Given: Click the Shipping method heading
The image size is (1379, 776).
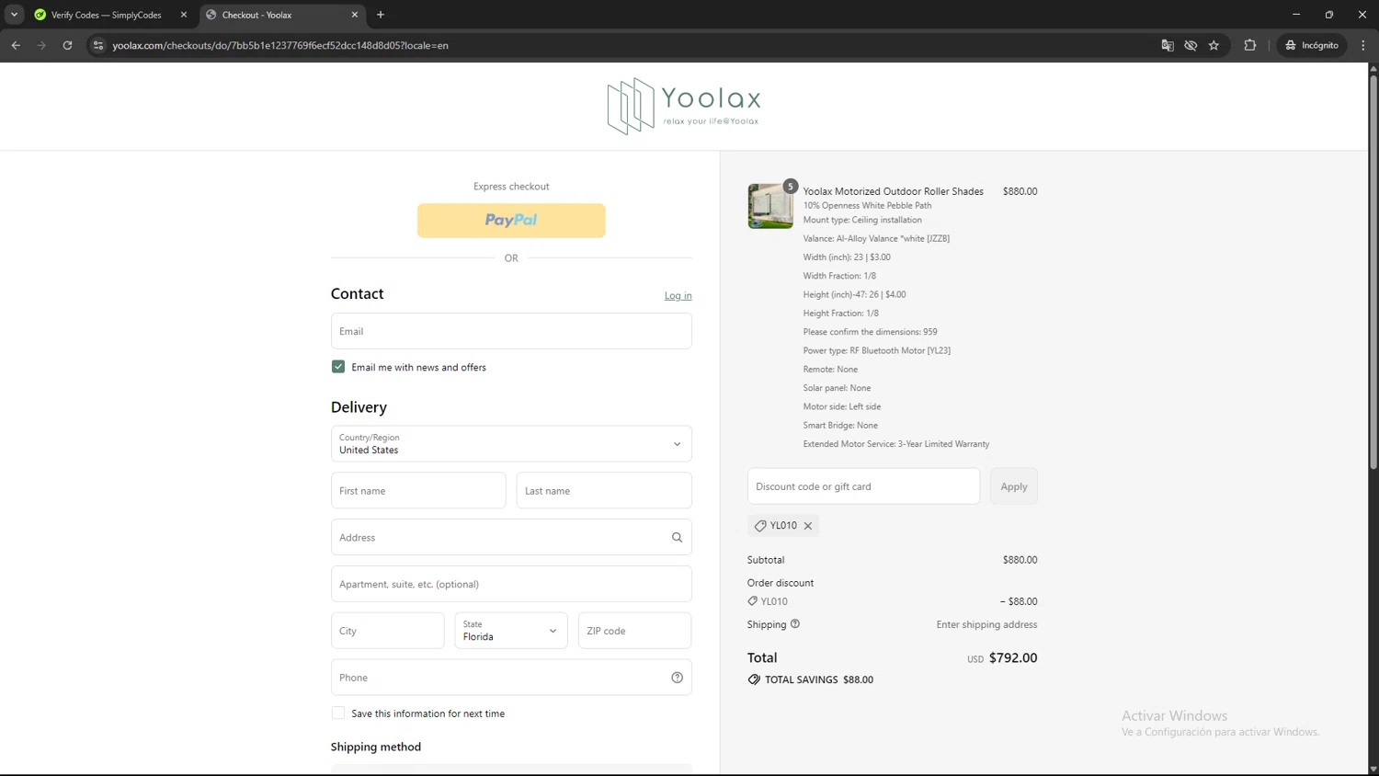Looking at the screenshot, I should tap(376, 747).
